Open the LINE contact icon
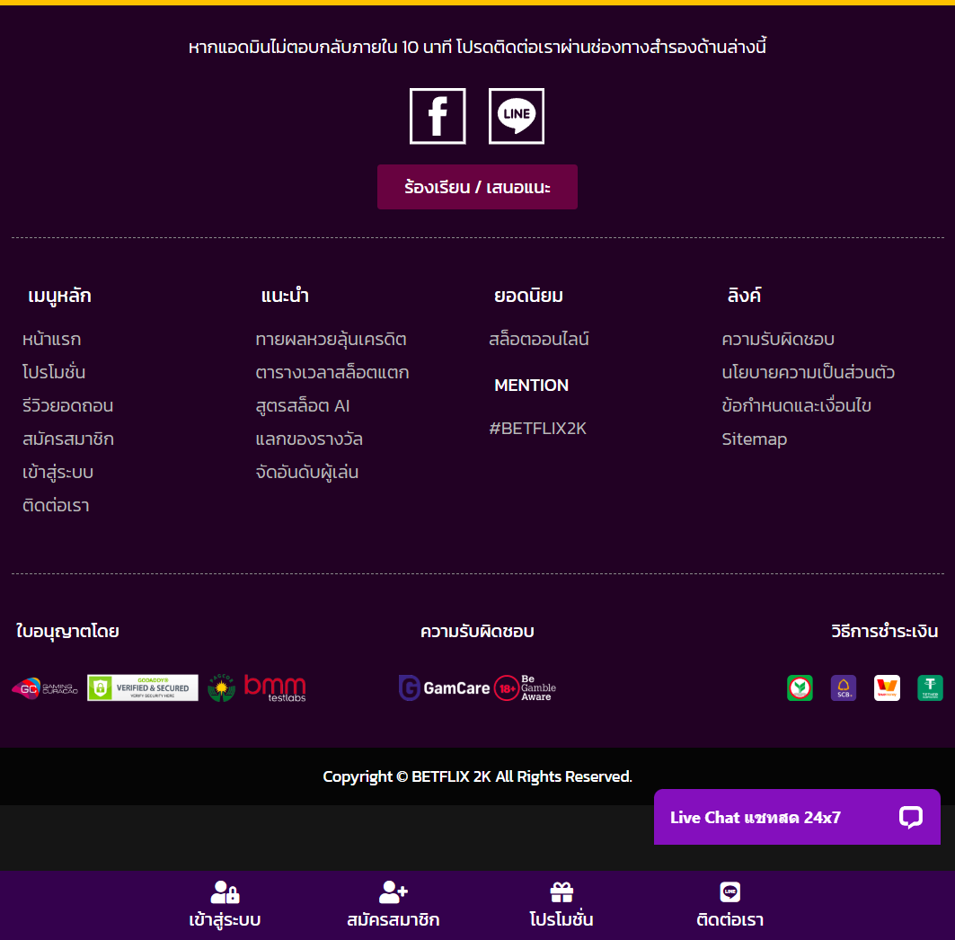The image size is (955, 940). pos(517,116)
